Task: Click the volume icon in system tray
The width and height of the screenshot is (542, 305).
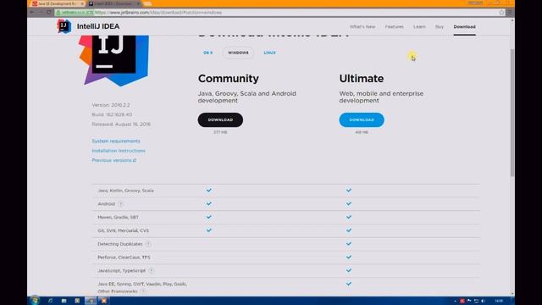Action: click(x=483, y=301)
